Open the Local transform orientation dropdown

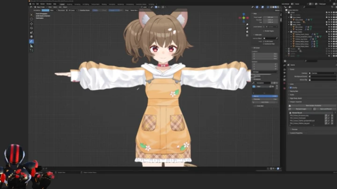(145, 7)
